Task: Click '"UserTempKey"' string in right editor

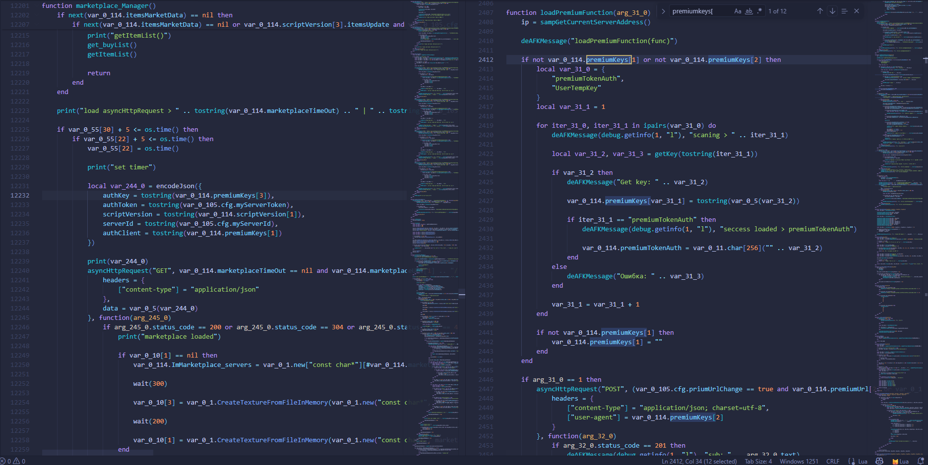Action: tap(576, 88)
